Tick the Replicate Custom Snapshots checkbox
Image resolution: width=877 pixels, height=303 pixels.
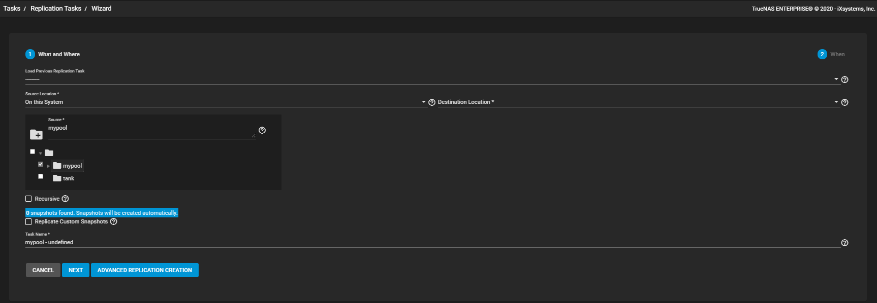point(28,221)
